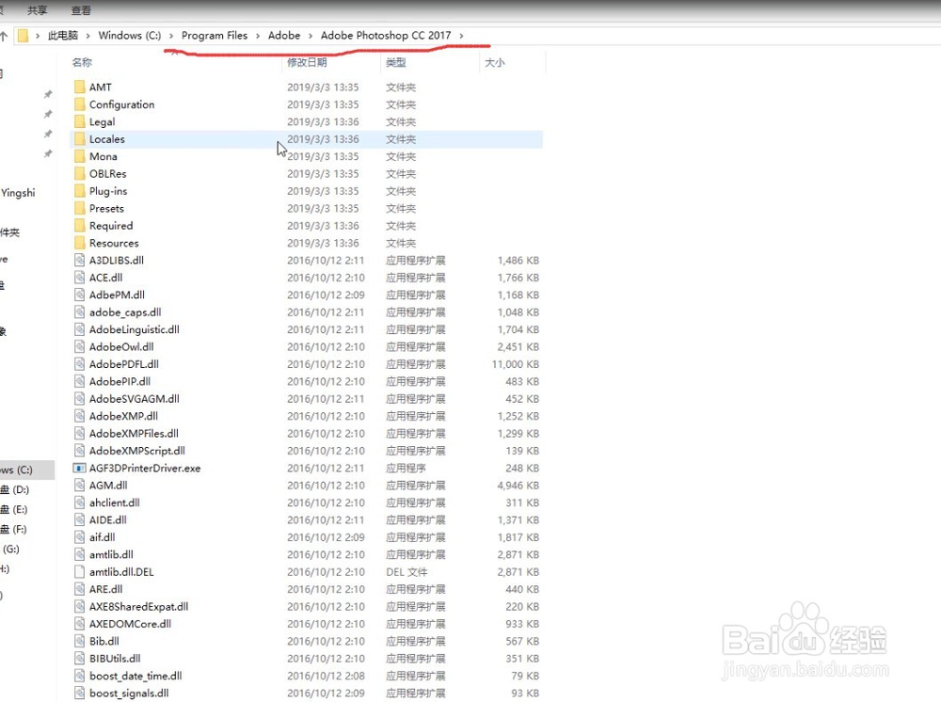Select ahclient.dll file name
This screenshot has width=941, height=702.
point(115,503)
